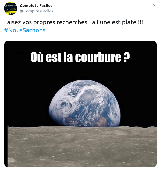Click the "Où est la courbure ?" caption
The height and width of the screenshot is (169, 163).
pyautogui.click(x=80, y=57)
